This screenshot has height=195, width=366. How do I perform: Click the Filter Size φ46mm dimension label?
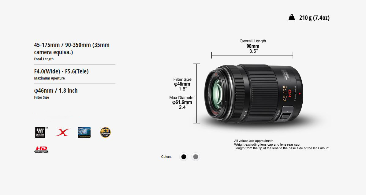tap(182, 84)
